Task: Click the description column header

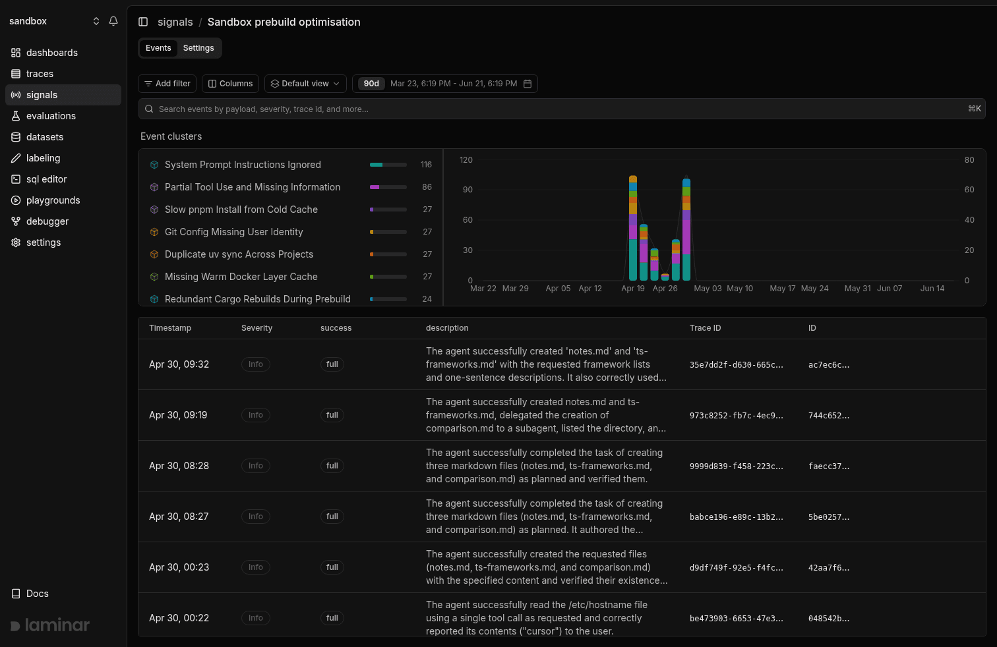Action: 447,328
